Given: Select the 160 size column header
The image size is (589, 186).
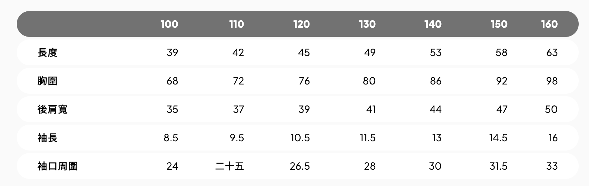Looking at the screenshot, I should click(549, 24).
